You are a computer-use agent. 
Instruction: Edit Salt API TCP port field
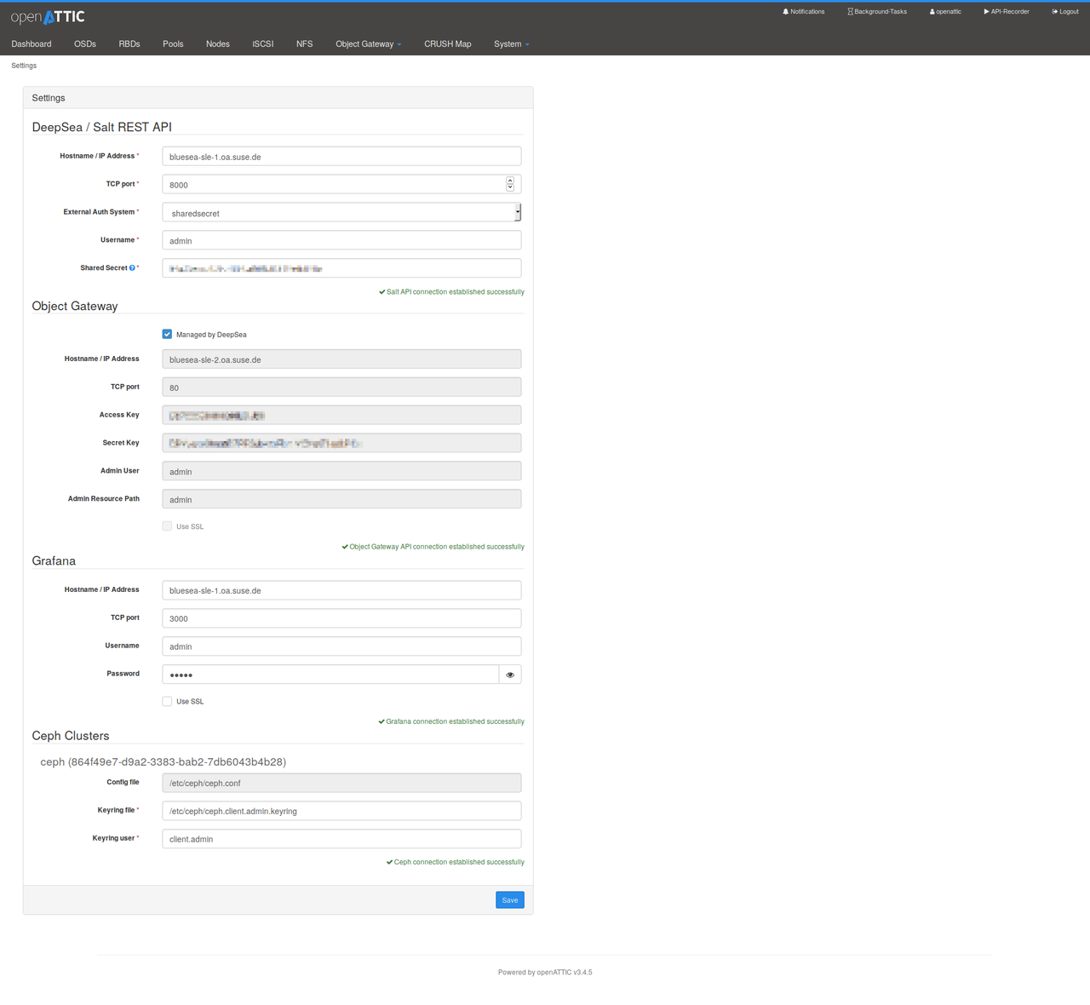tap(341, 184)
